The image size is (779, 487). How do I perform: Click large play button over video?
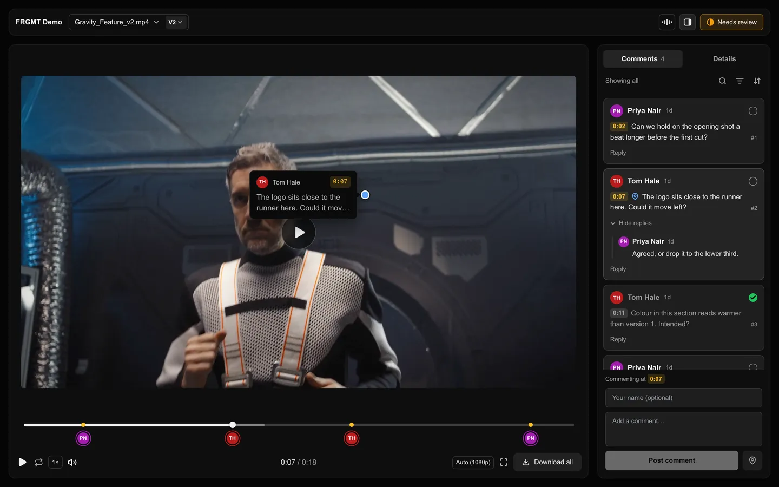pyautogui.click(x=299, y=232)
